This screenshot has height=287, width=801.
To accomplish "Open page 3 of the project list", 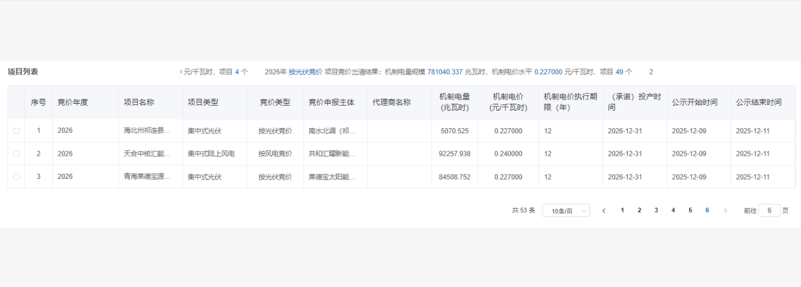I will tap(656, 211).
